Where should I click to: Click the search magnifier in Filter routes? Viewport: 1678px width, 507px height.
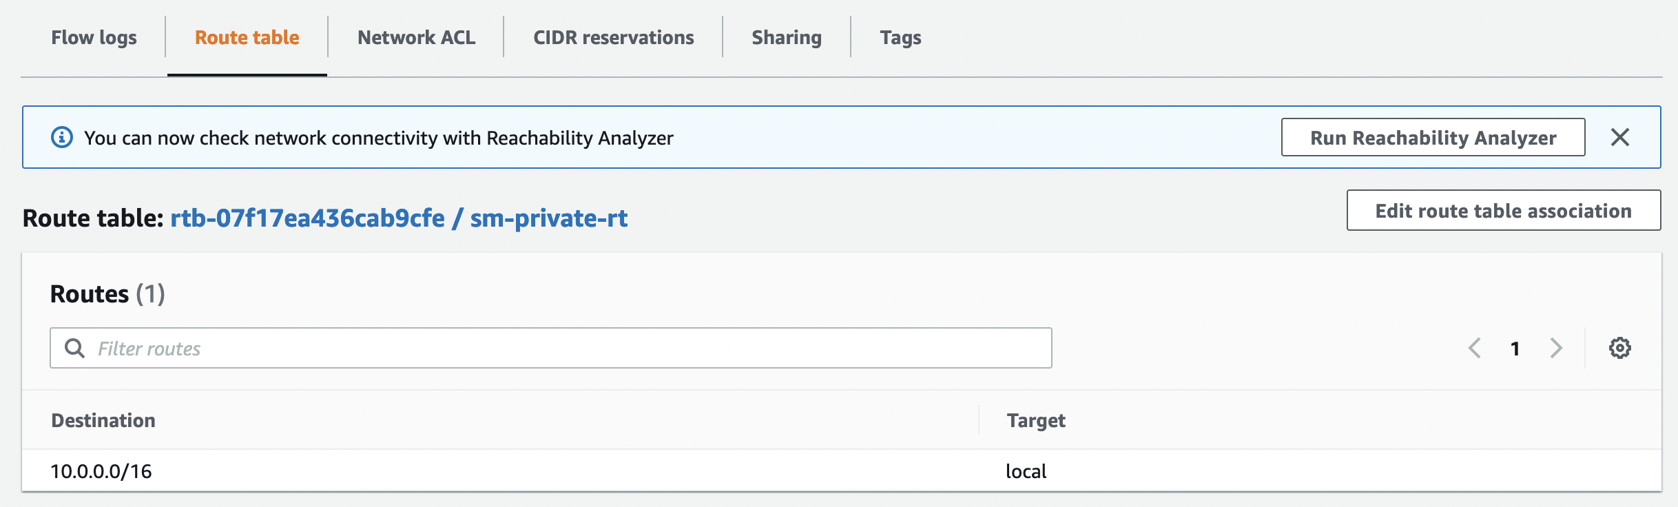74,348
